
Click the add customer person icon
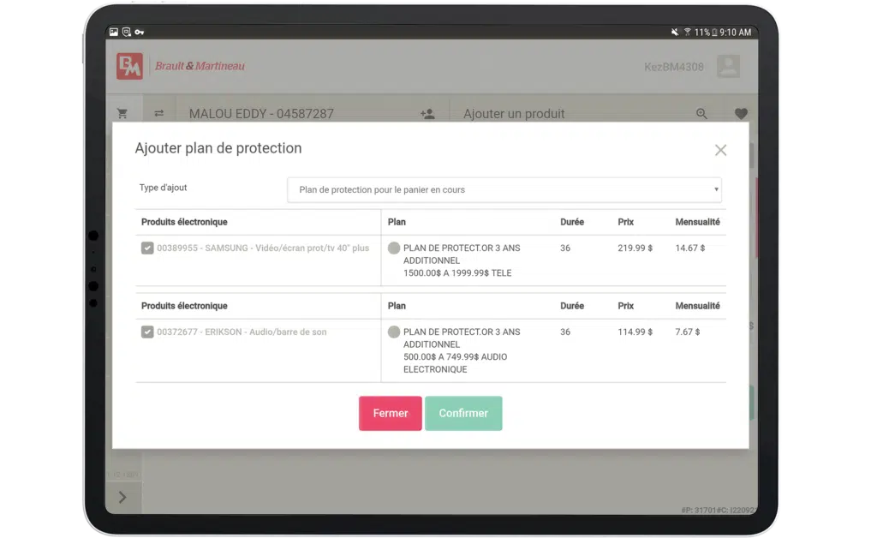pos(427,113)
